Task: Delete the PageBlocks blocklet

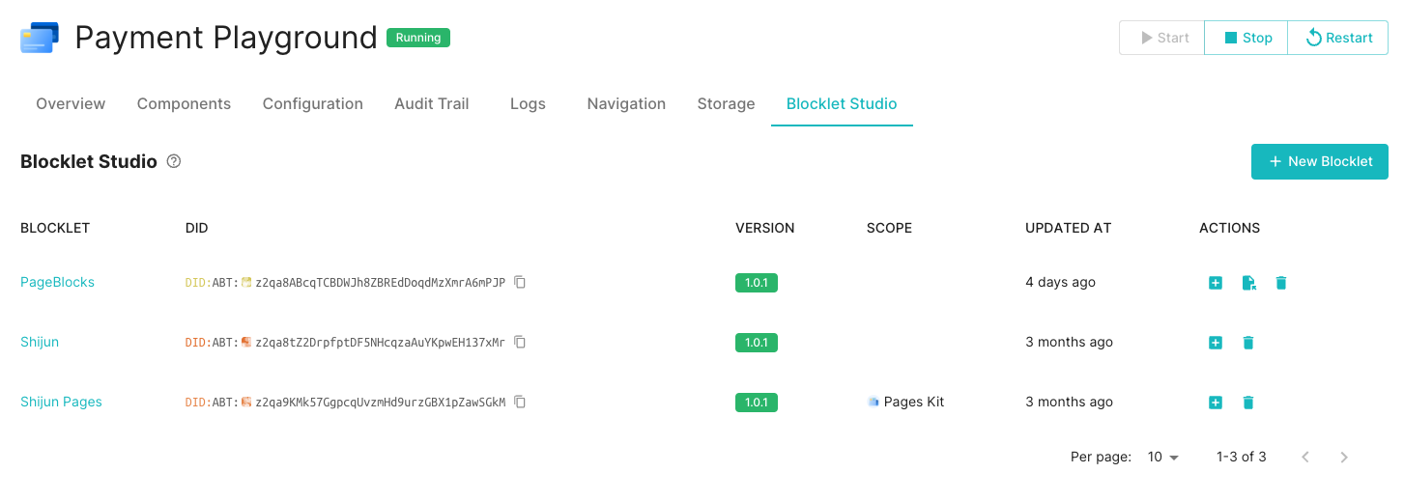Action: pos(1281,283)
